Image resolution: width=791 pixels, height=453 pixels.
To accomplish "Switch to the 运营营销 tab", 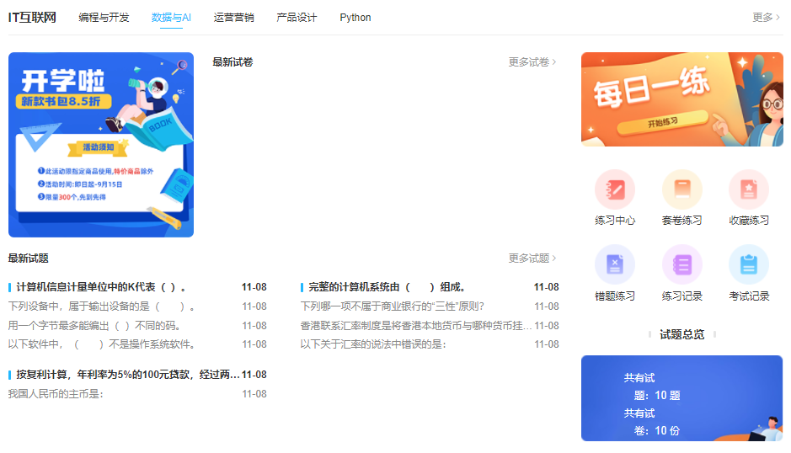I will click(233, 18).
